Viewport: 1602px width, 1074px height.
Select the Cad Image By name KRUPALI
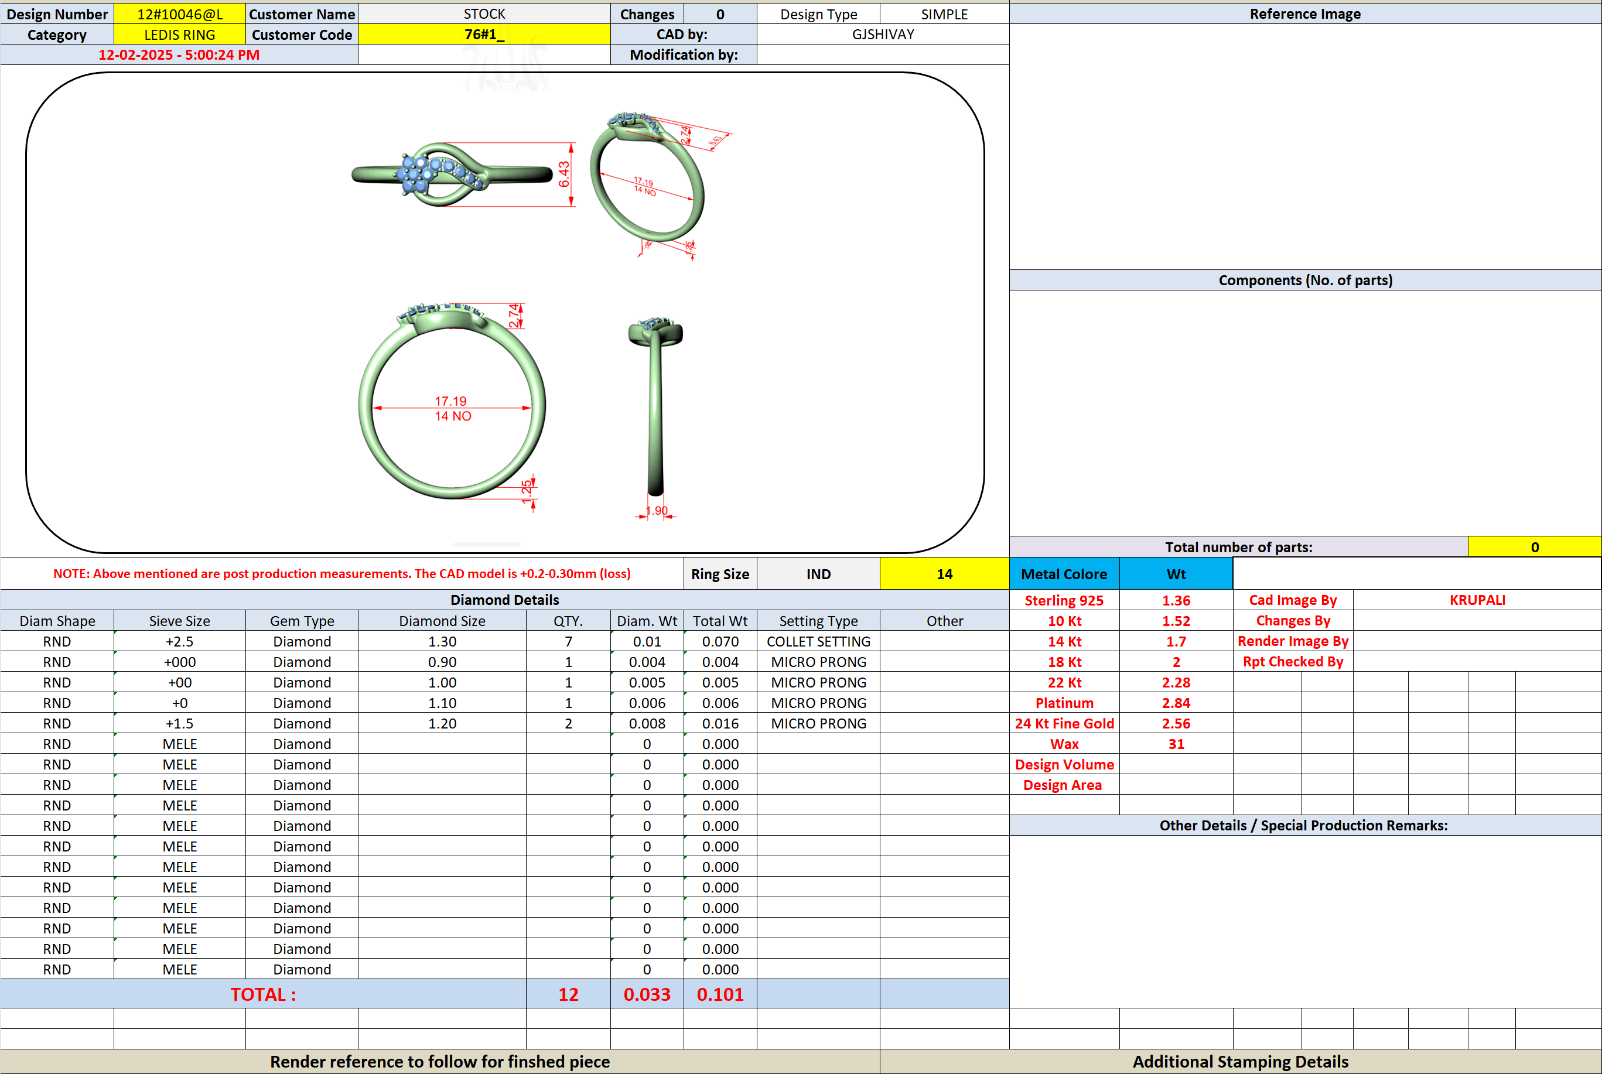click(x=1477, y=600)
